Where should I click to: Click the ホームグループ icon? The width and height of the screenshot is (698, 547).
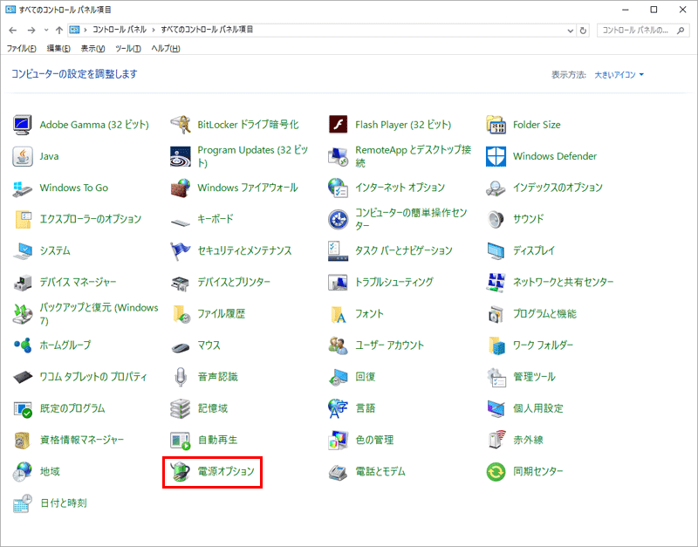coord(23,345)
